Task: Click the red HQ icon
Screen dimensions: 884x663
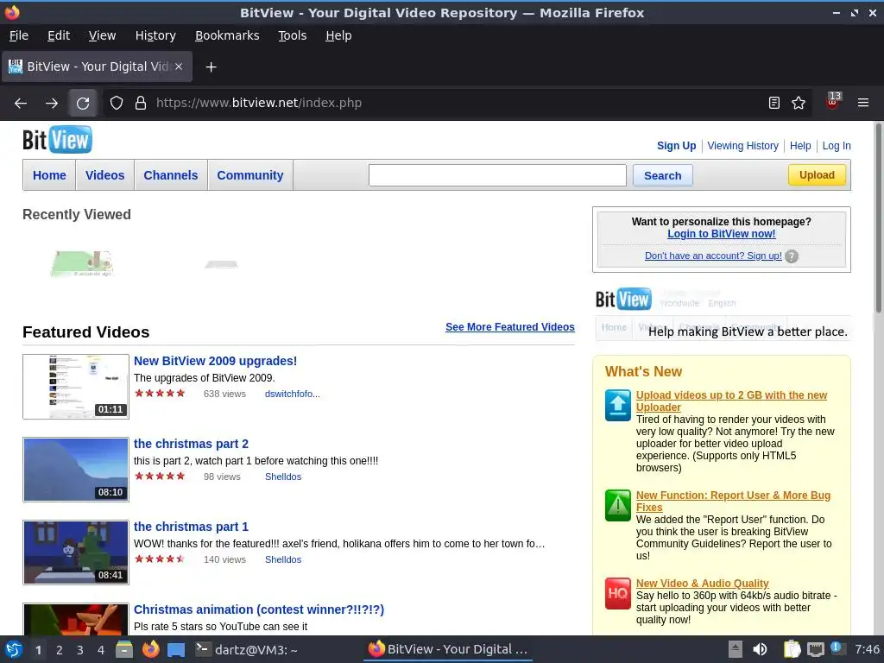Action: (618, 593)
